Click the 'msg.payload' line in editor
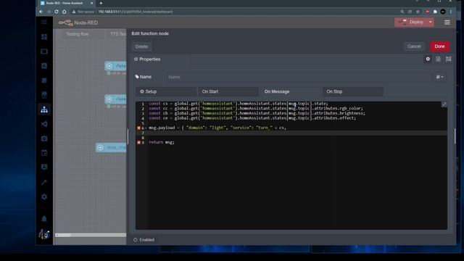 pos(217,128)
